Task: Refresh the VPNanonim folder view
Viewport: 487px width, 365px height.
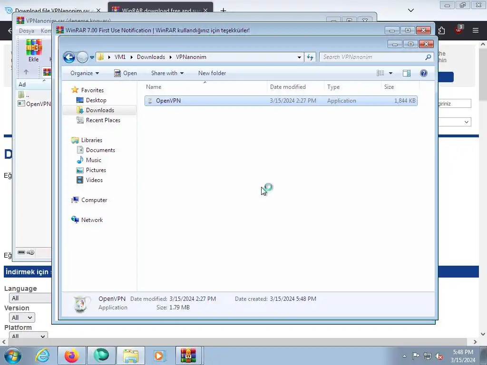Action: pyautogui.click(x=310, y=57)
